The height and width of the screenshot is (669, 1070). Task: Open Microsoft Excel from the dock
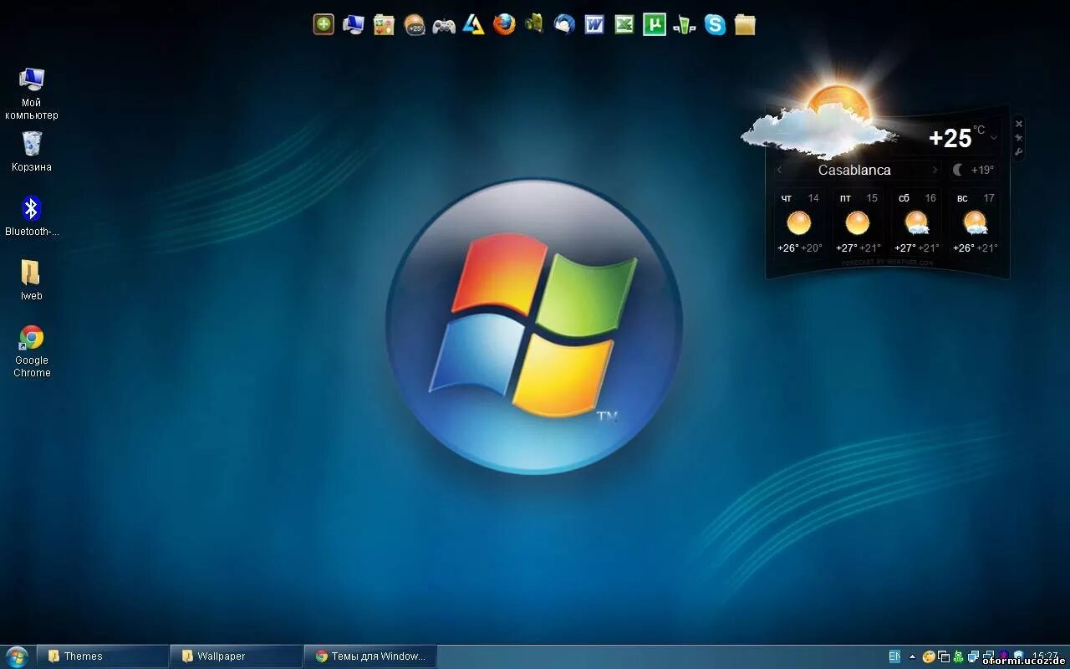click(x=624, y=24)
